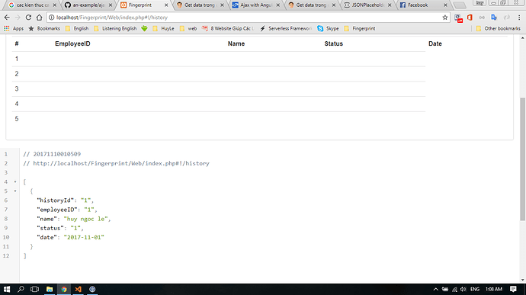
Task: Select the first 'Get data trong' tab
Action: (x=200, y=5)
